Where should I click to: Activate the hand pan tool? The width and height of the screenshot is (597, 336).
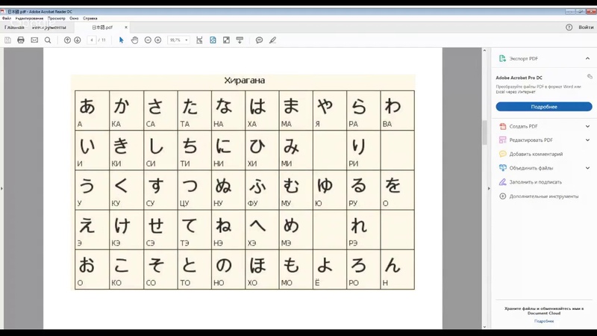134,40
